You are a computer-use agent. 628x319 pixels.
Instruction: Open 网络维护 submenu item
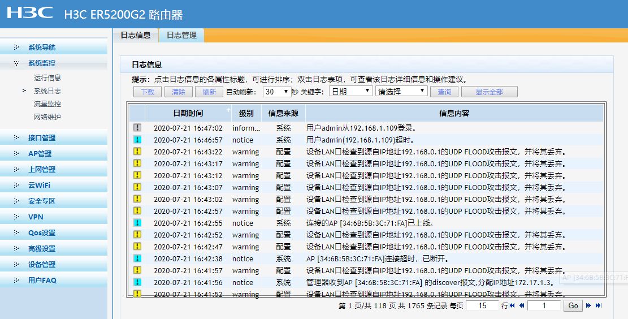point(47,117)
